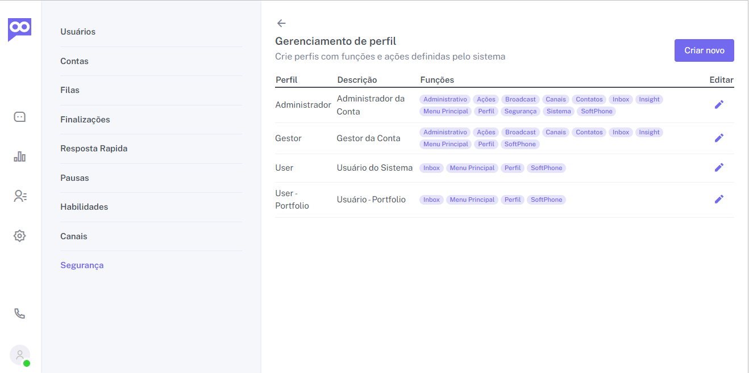Click SoftPhone tag in Gestor row
This screenshot has height=373, width=749.
coord(520,144)
